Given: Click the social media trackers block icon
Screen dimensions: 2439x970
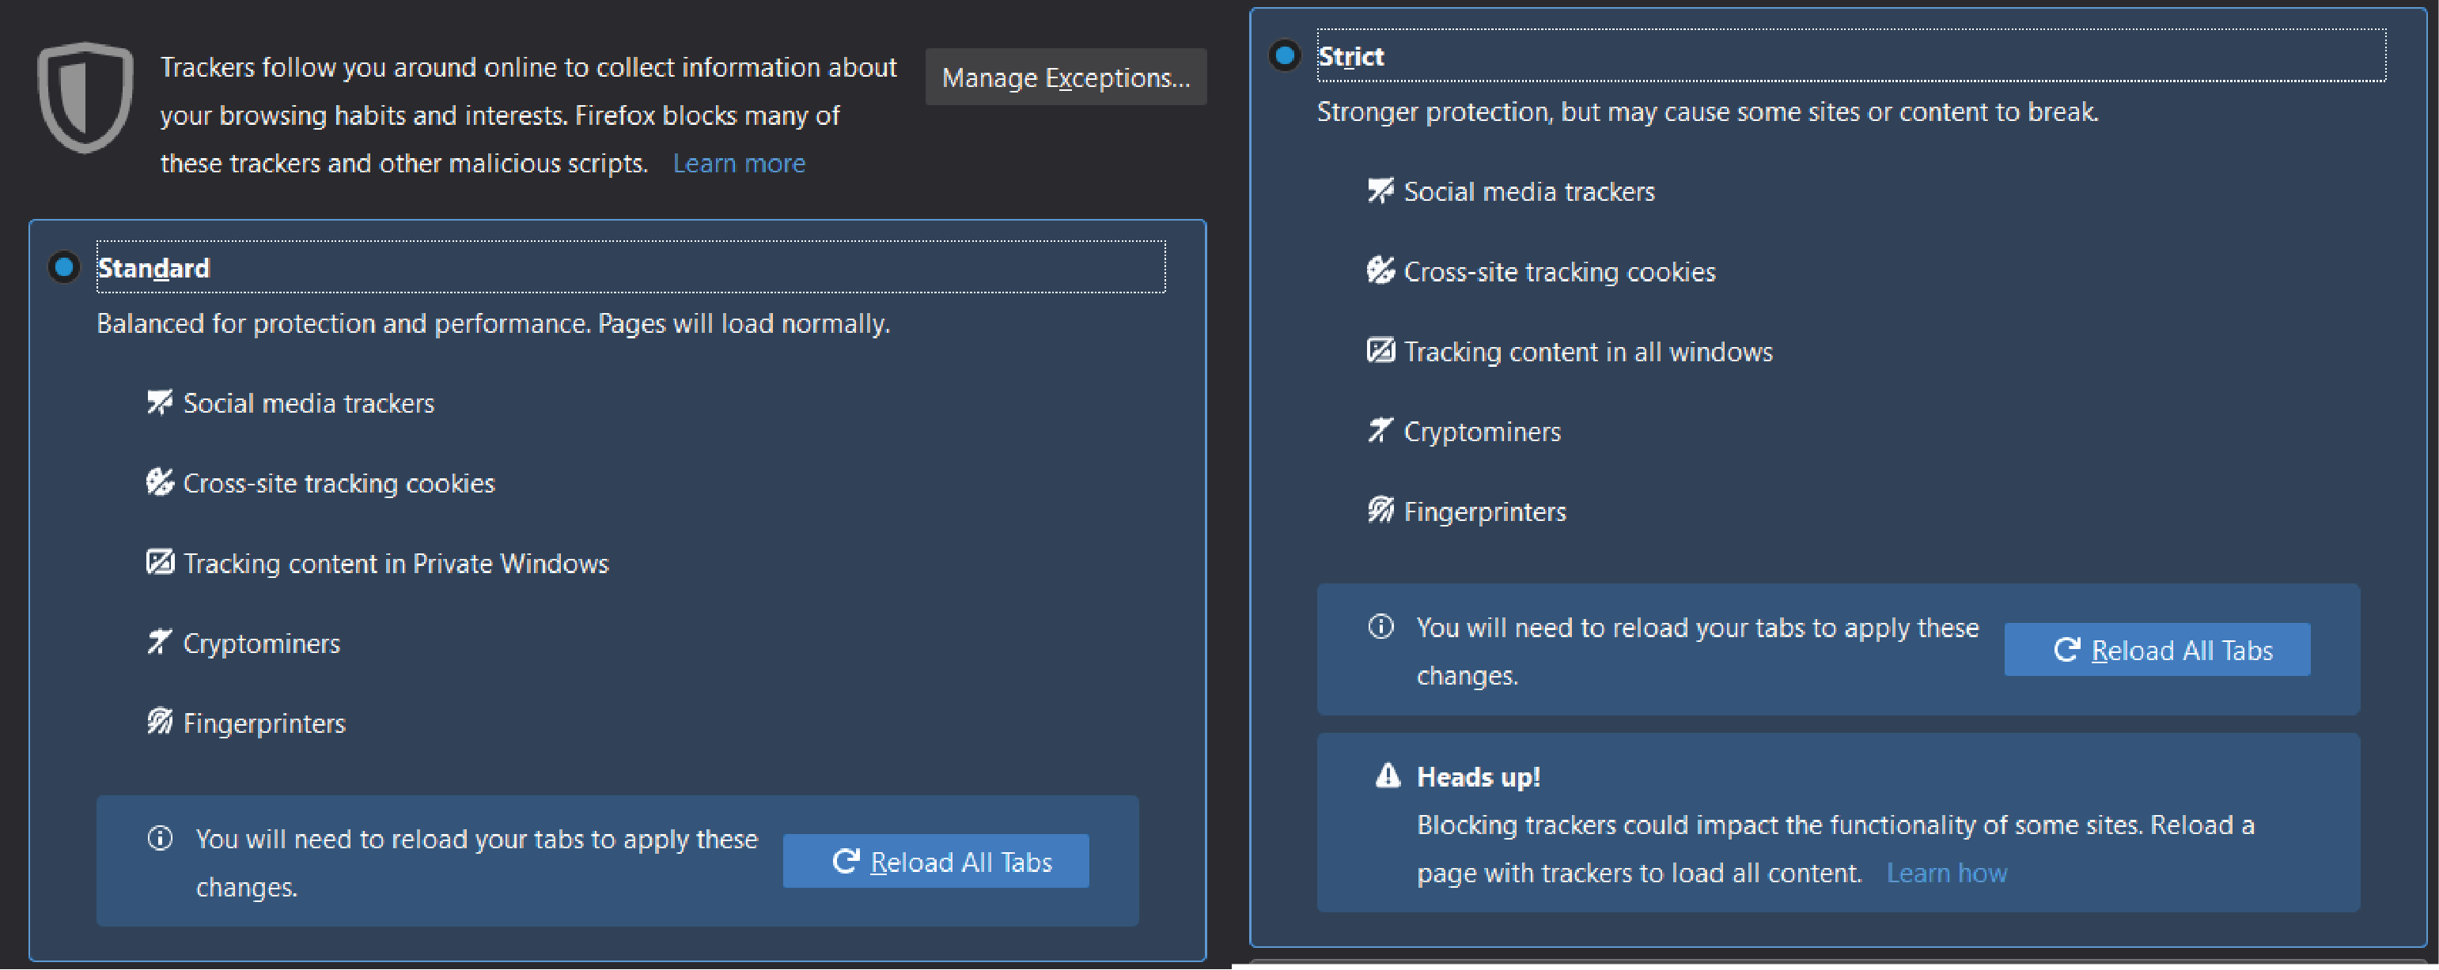Looking at the screenshot, I should pyautogui.click(x=157, y=402).
